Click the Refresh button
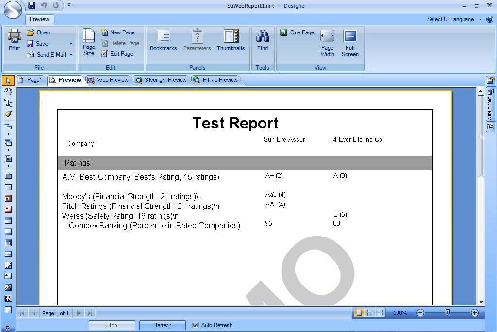Screen dimensions: 497x332 tap(162, 325)
